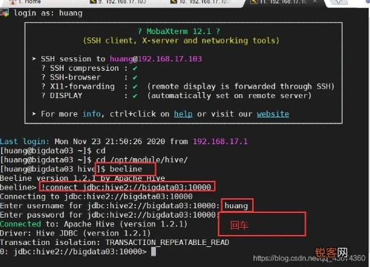Close session tab 11
This screenshot has height=267, width=370.
point(314,1)
